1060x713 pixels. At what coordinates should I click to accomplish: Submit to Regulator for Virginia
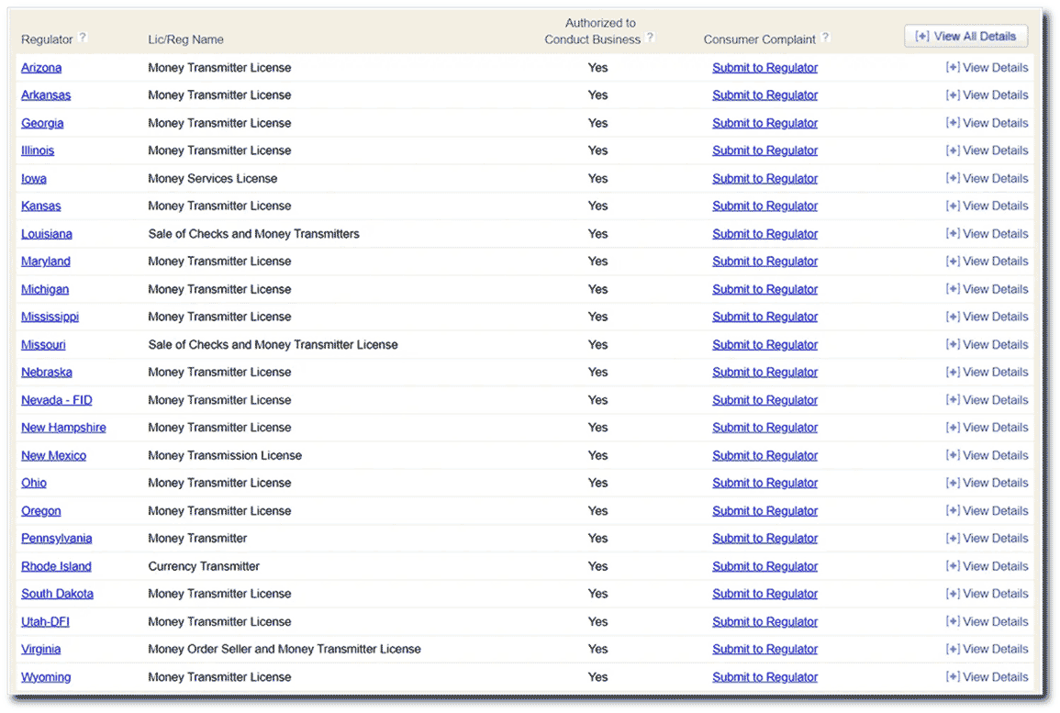[764, 650]
